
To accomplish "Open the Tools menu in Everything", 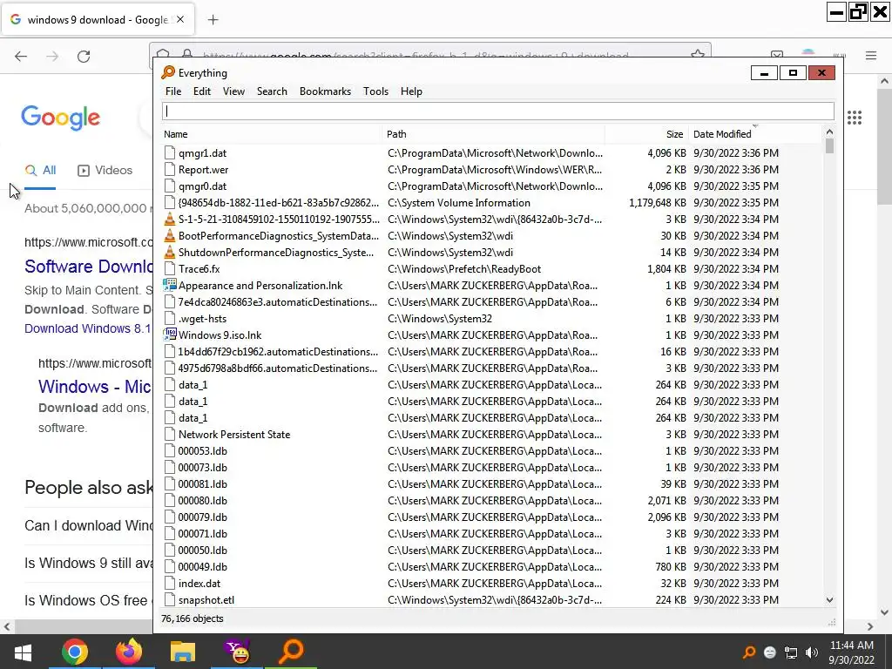I will click(x=375, y=91).
